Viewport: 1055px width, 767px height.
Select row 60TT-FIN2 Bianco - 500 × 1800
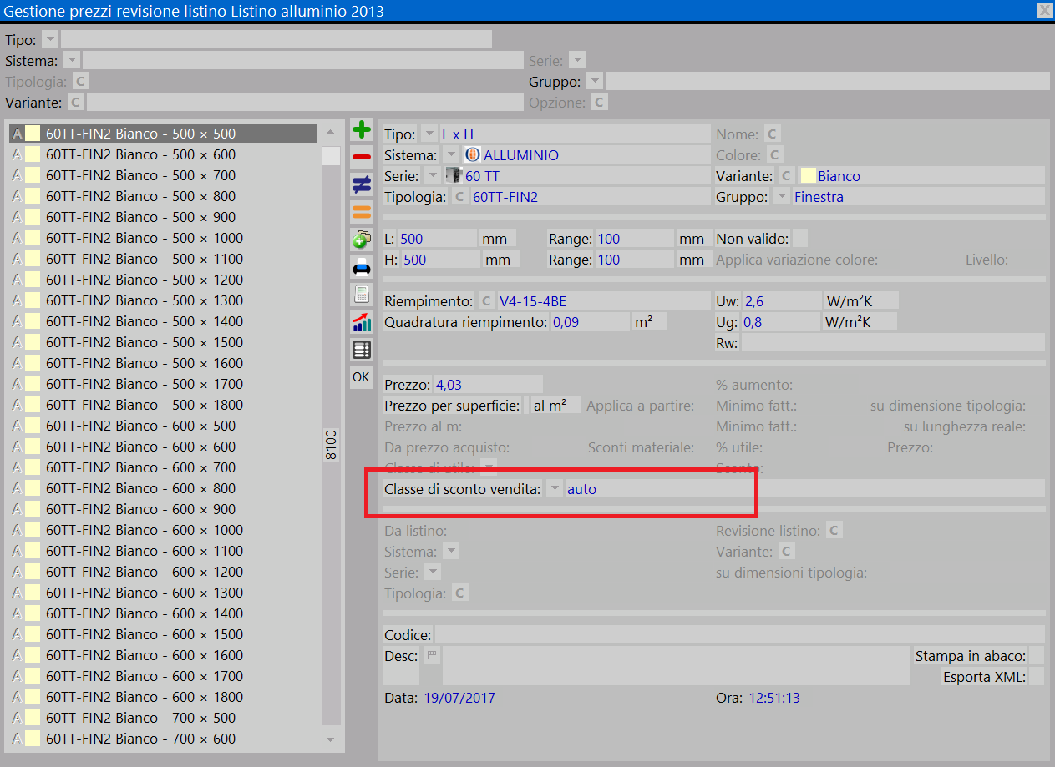(x=163, y=405)
